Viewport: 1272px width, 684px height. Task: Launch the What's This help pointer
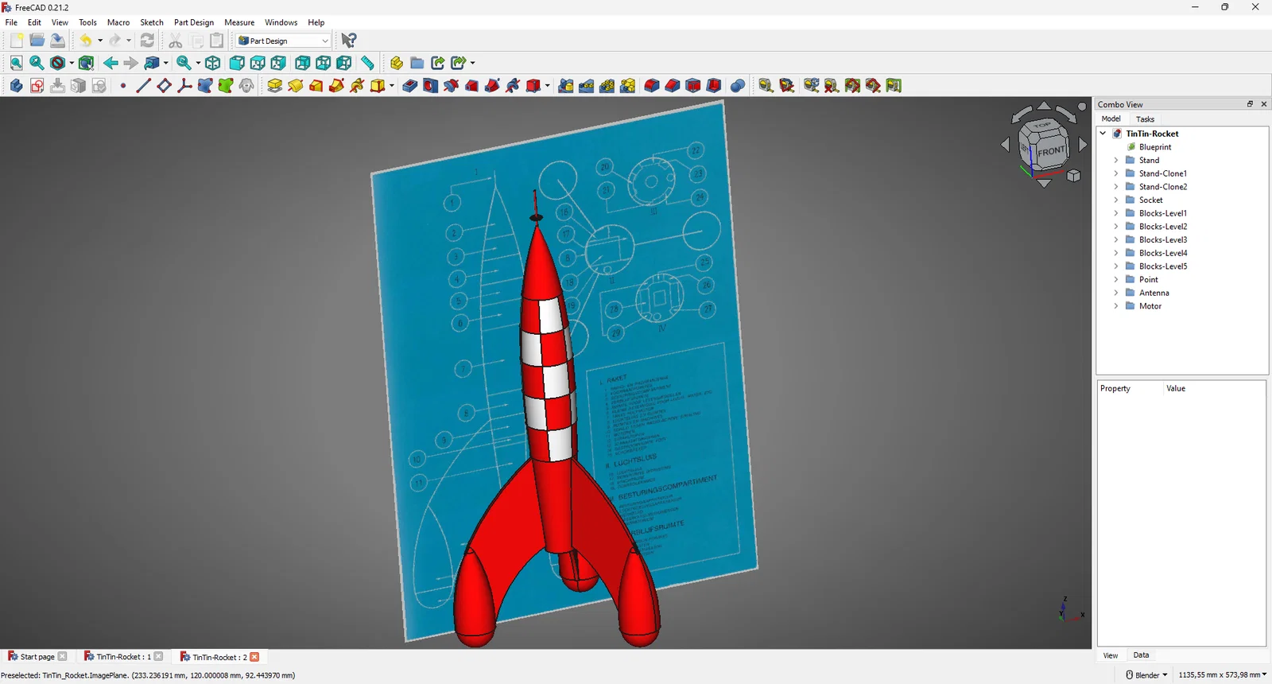coord(348,41)
